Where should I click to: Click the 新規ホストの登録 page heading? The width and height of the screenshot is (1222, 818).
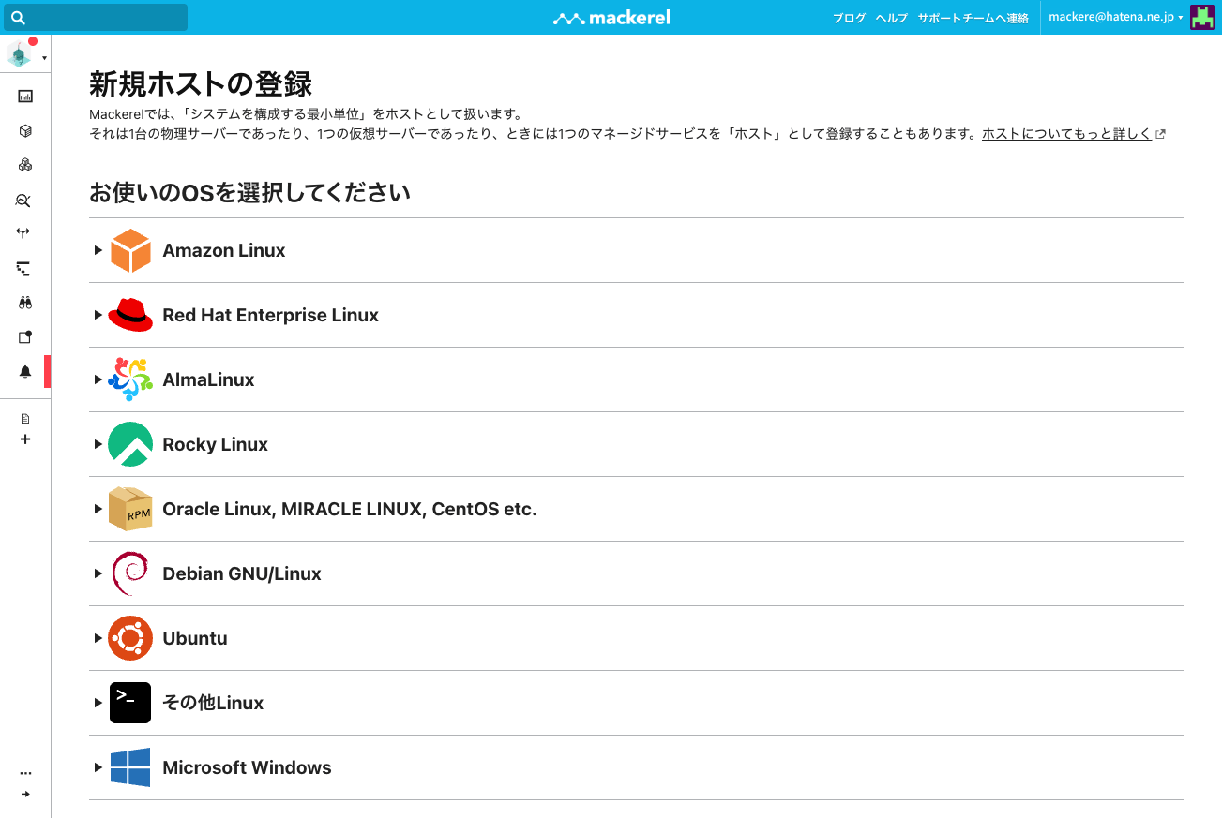click(201, 84)
